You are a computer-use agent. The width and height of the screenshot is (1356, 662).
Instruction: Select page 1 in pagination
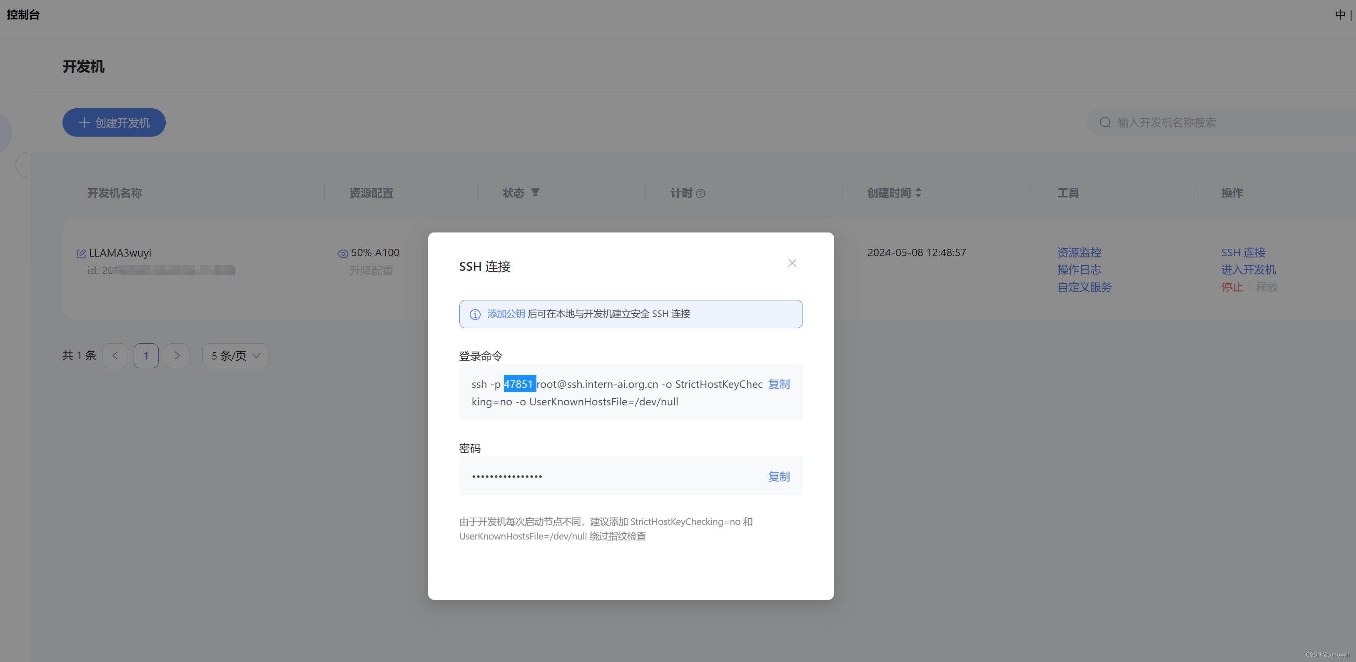point(146,355)
